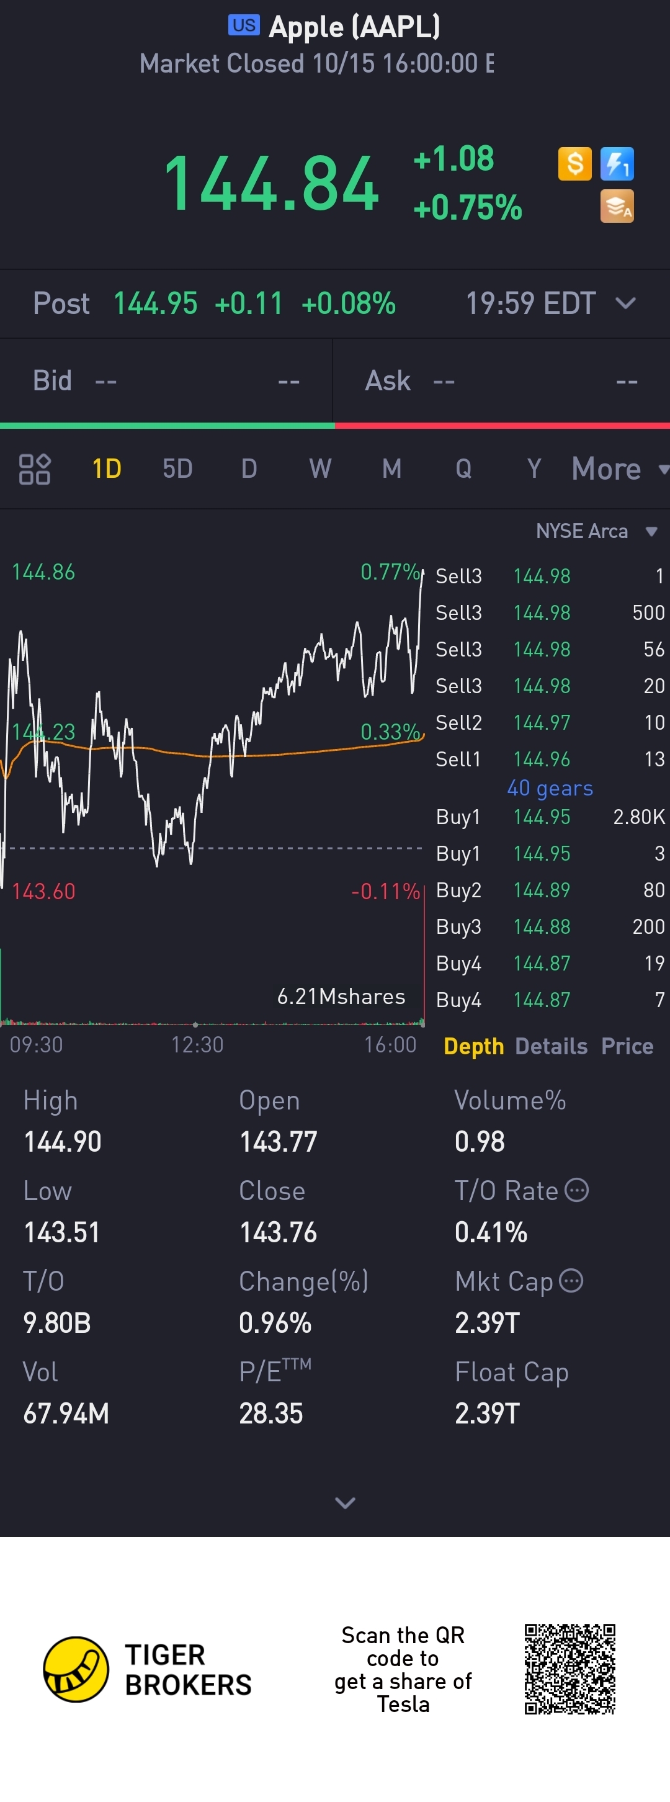Viewport: 670px width, 1802px height.
Task: Select the 5D chart tab
Action: pyautogui.click(x=177, y=468)
